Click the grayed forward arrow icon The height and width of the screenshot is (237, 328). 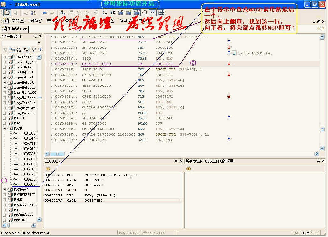click(x=52, y=13)
